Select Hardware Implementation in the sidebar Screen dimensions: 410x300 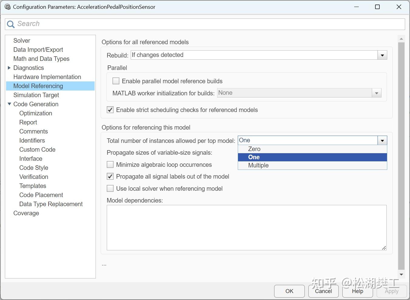point(47,77)
